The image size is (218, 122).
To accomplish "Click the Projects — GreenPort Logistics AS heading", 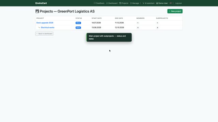I will pos(67,11).
